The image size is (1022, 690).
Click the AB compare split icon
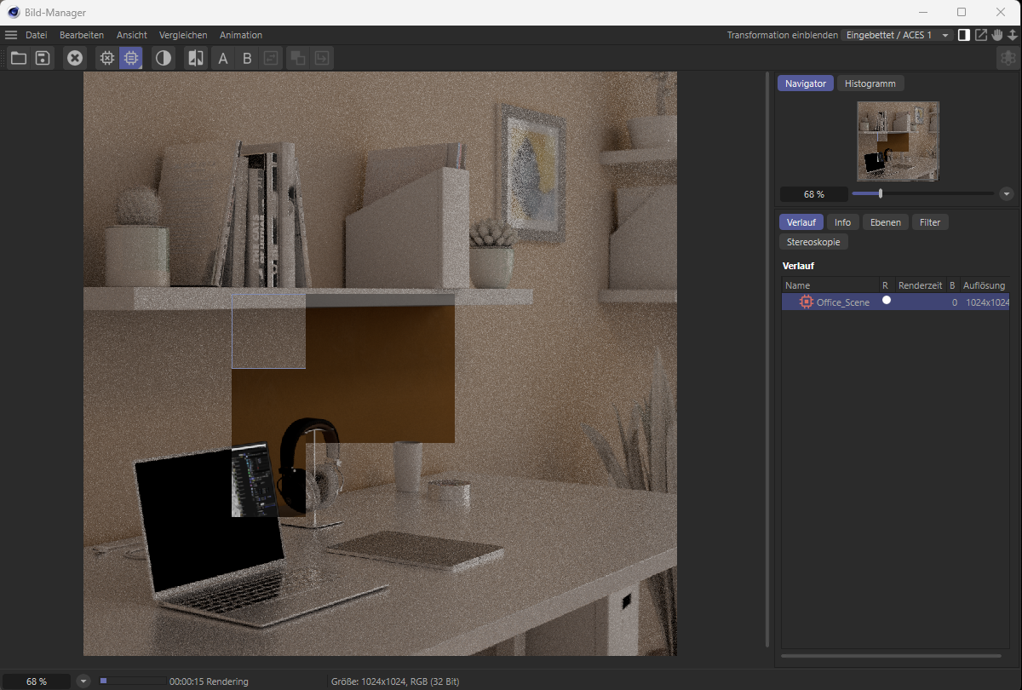(x=196, y=58)
